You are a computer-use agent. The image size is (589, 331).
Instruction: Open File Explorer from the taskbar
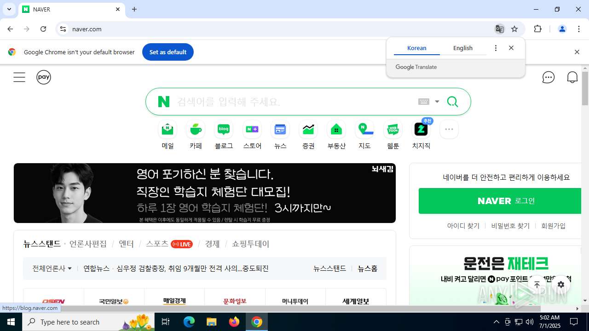pyautogui.click(x=212, y=322)
